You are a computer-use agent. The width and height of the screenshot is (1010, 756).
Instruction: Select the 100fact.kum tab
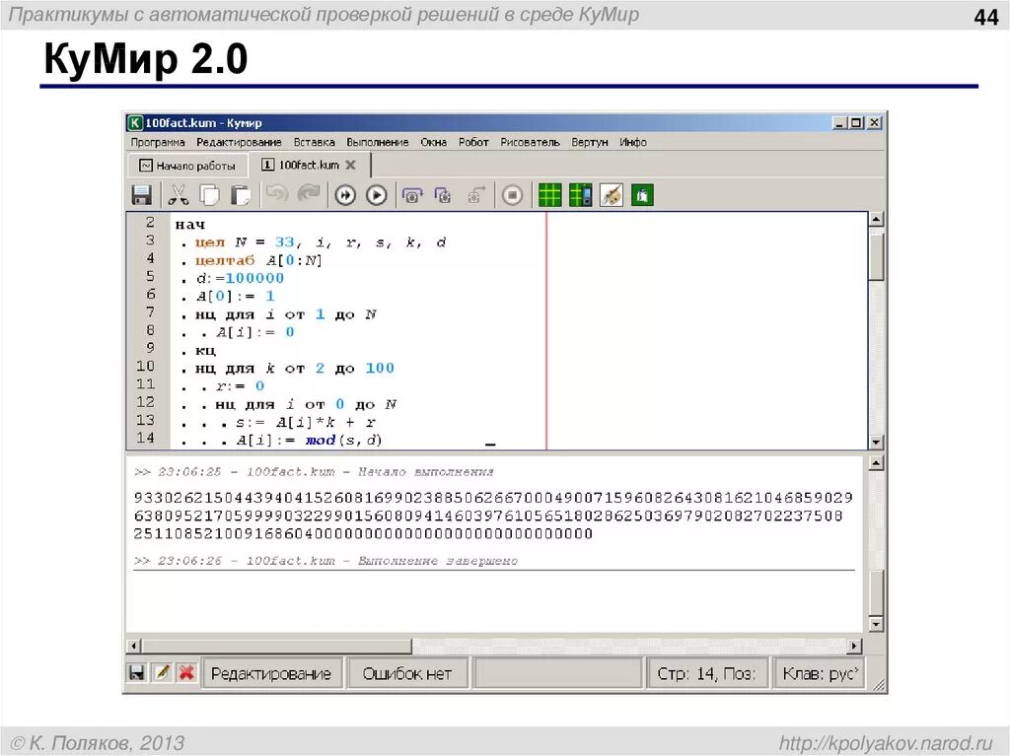[x=309, y=165]
